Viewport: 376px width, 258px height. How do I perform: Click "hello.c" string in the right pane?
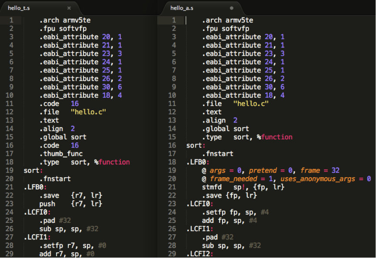tap(251, 104)
